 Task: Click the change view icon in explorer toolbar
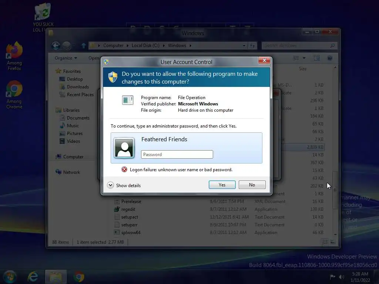[x=296, y=58]
